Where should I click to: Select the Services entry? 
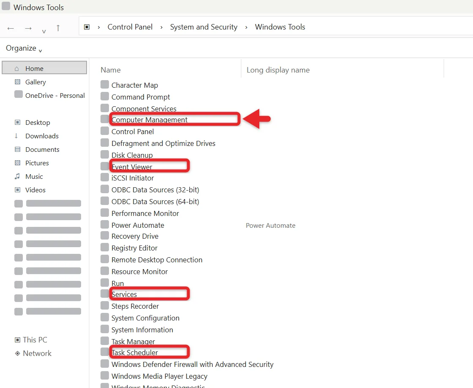(x=124, y=294)
